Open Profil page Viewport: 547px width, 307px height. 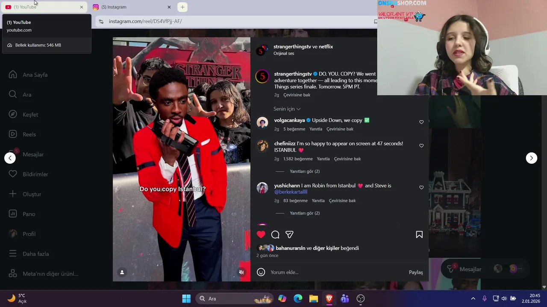(29, 234)
